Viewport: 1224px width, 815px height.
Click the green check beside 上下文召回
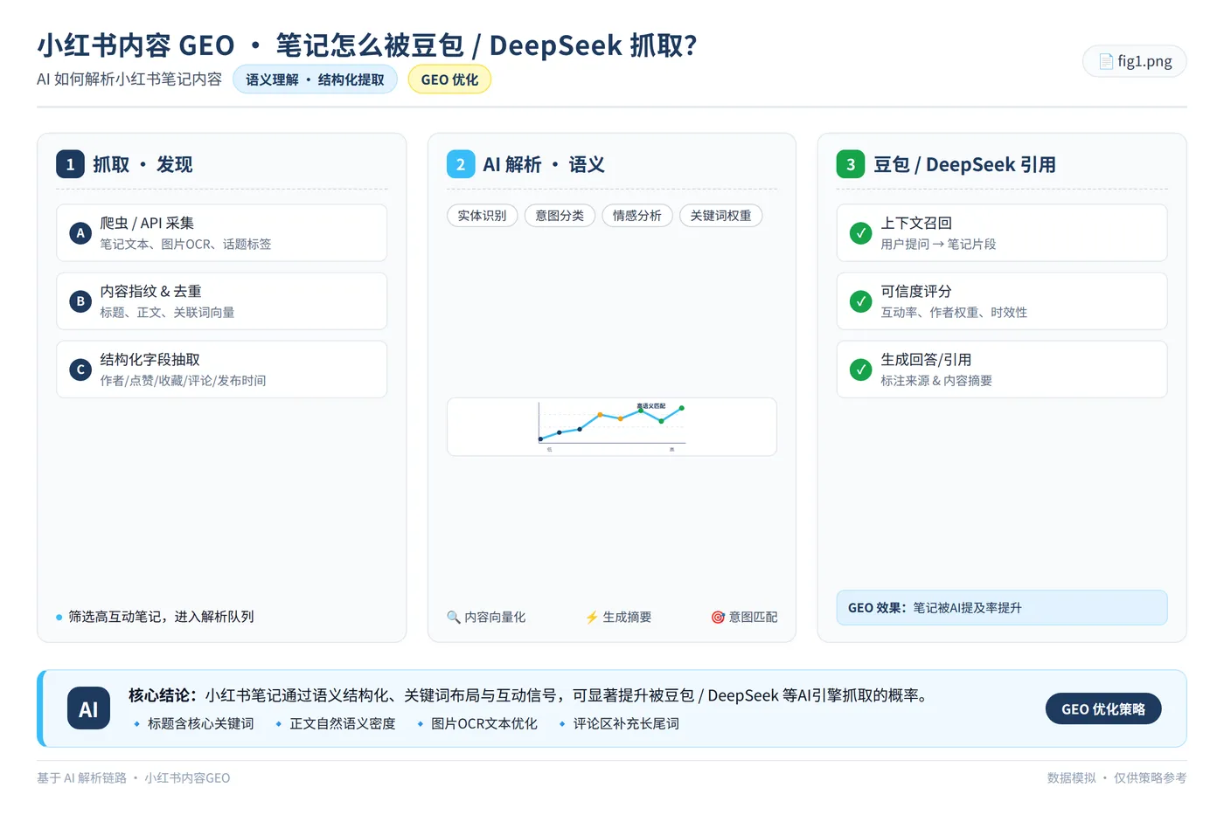861,233
